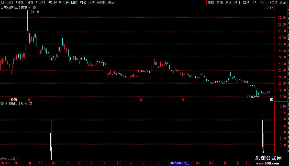Click the second white indicator spike
Image resolution: width=289 pixels, height=166 pixels.
[263, 130]
